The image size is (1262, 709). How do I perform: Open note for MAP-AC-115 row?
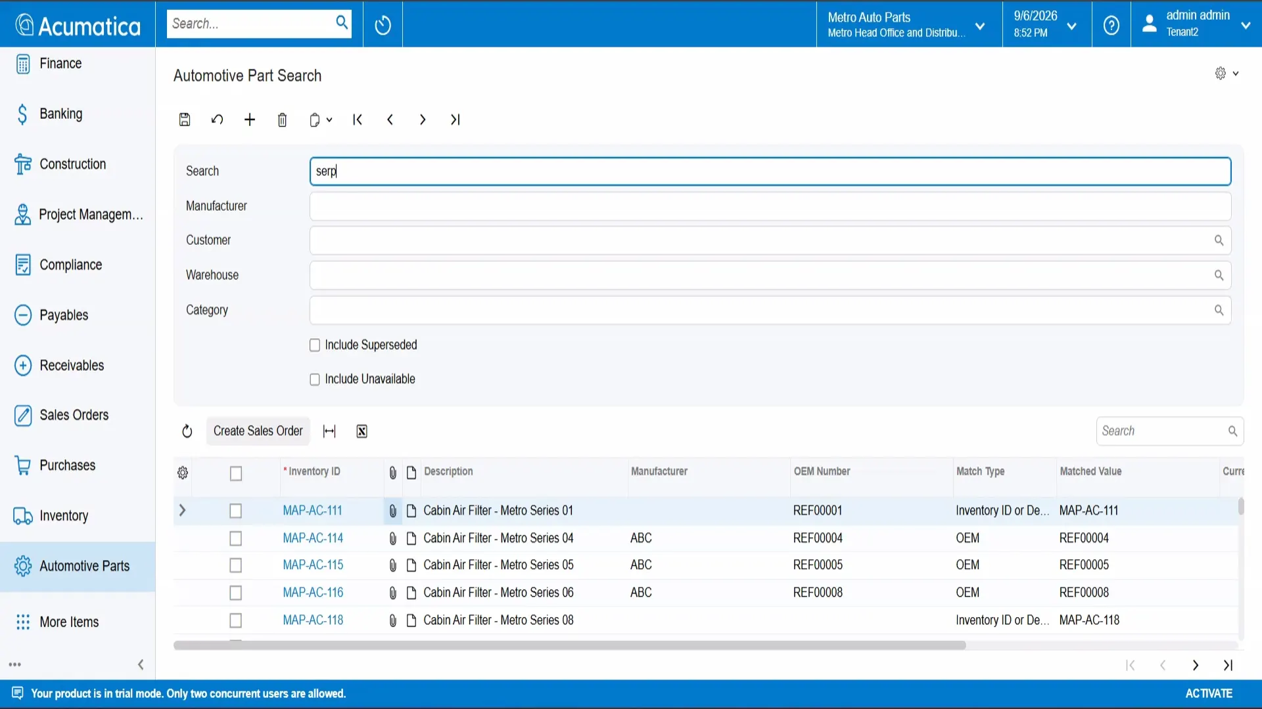411,565
